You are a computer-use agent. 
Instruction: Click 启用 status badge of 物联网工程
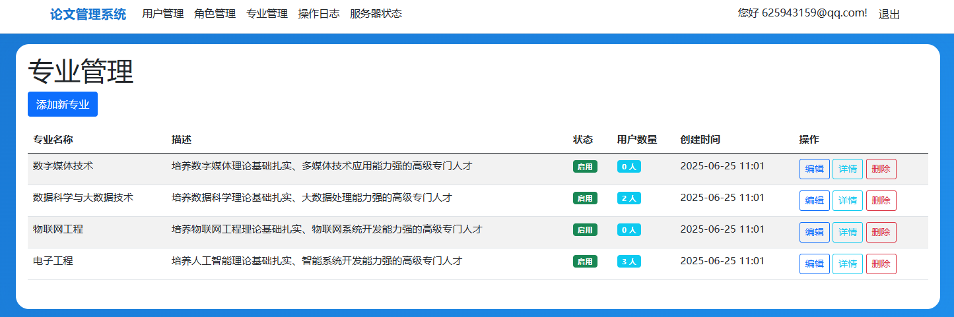(585, 230)
